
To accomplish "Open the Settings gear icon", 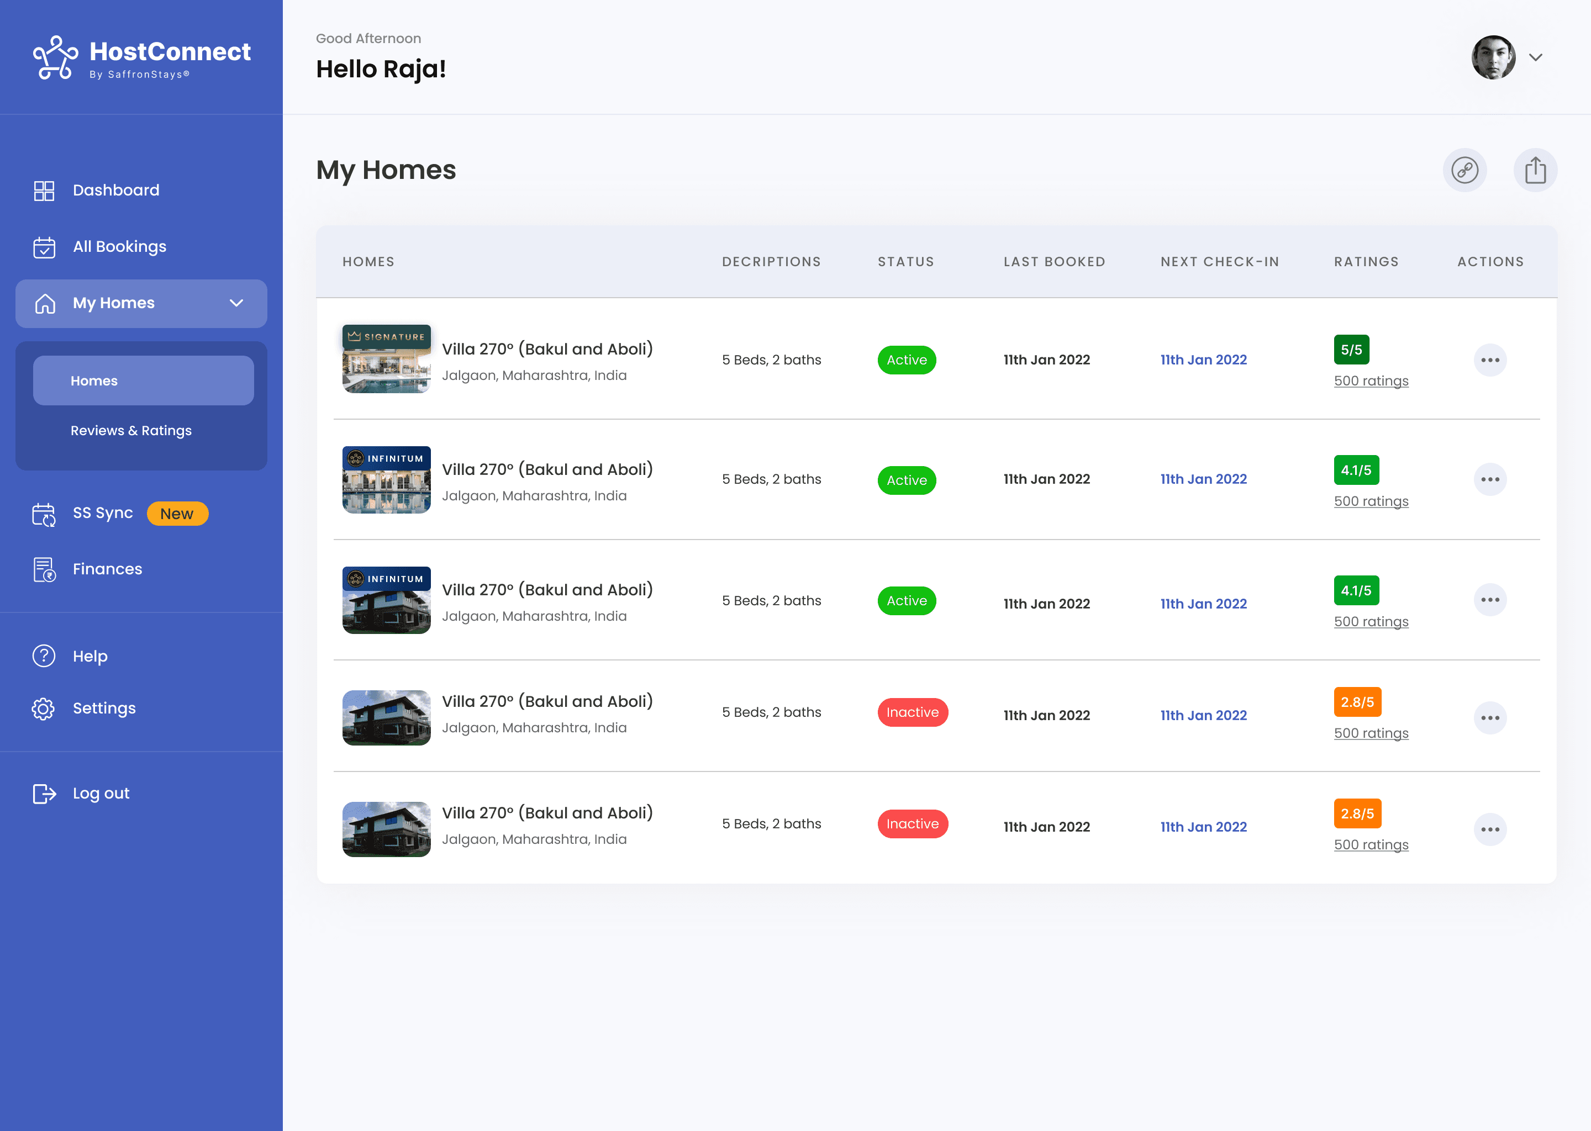I will tap(44, 709).
